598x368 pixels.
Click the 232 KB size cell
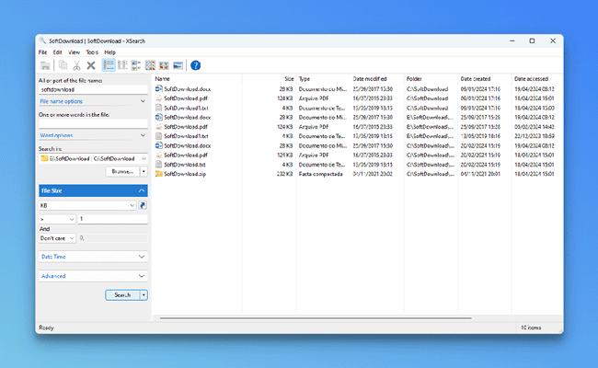point(284,174)
